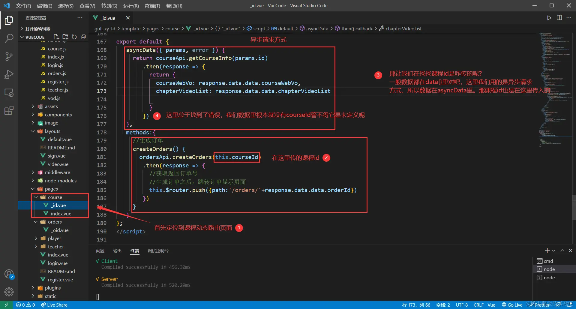
Task: Close the _id.vue editor tab
Action: pyautogui.click(x=128, y=18)
